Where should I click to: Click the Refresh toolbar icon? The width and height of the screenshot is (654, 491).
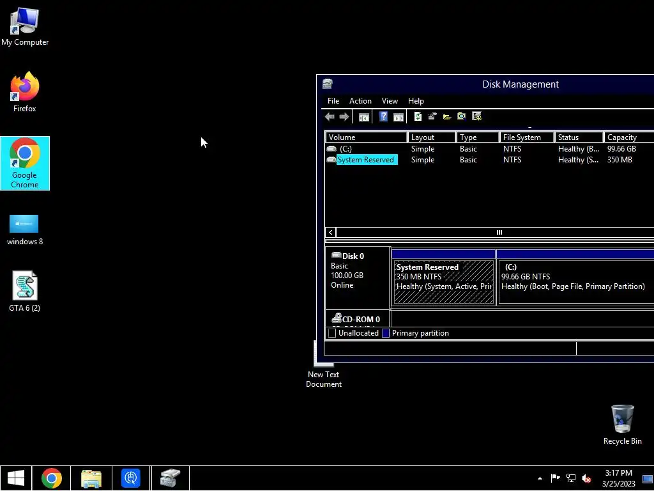click(x=418, y=116)
